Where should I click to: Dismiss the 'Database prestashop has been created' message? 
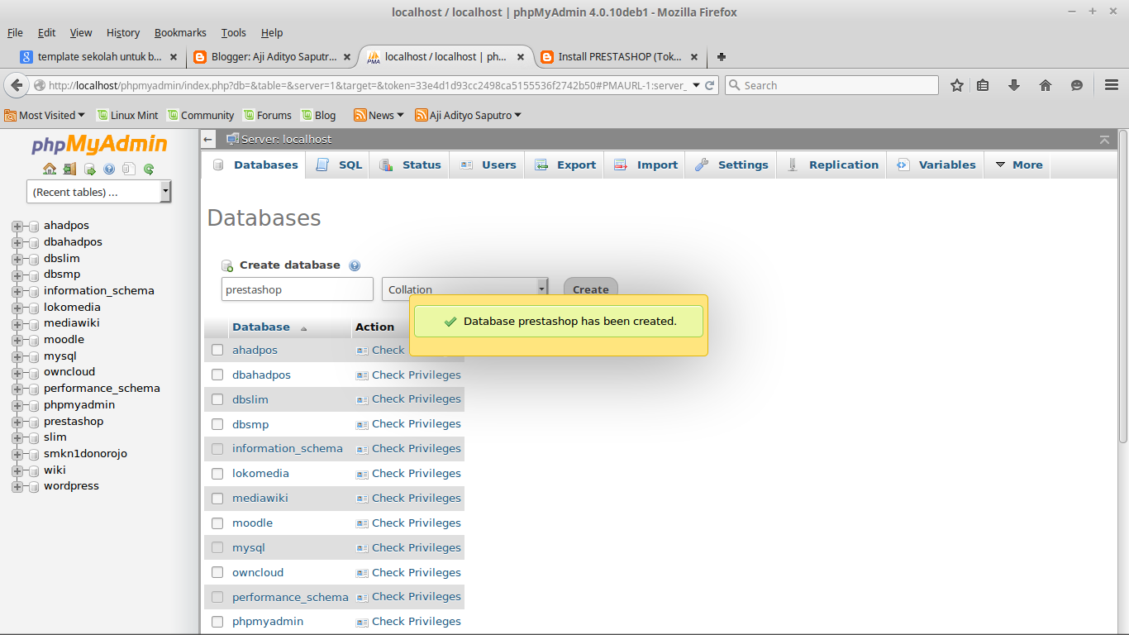(x=559, y=321)
